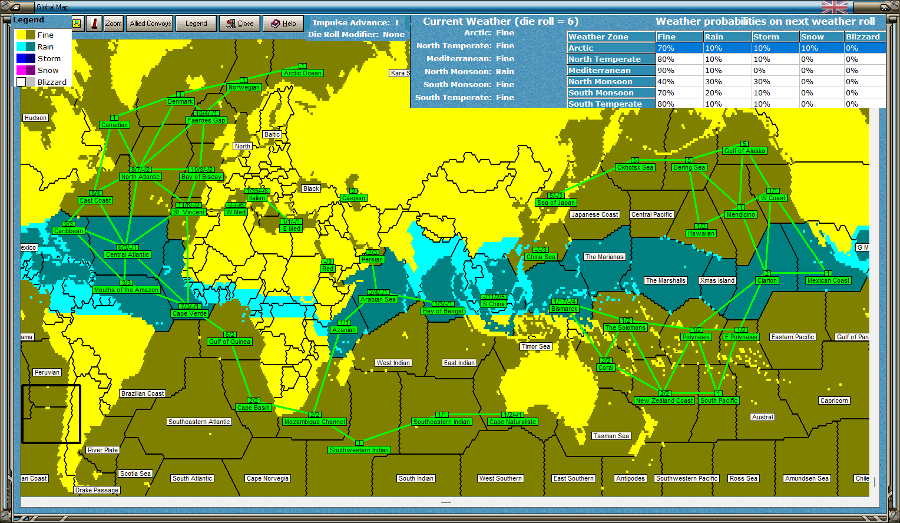Click the Storm blue legend swatch

(26, 59)
